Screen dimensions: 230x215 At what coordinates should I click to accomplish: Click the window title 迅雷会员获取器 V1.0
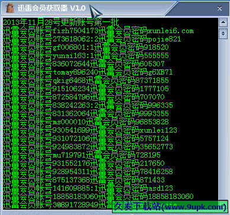[x=52, y=8]
